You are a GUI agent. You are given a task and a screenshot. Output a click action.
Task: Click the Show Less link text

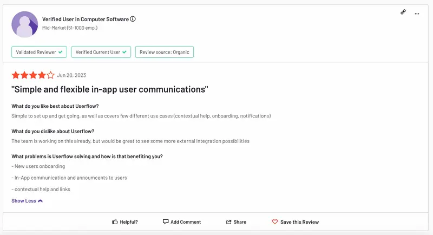24,201
